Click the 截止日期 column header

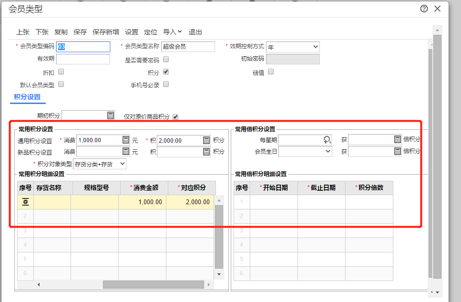click(x=322, y=188)
